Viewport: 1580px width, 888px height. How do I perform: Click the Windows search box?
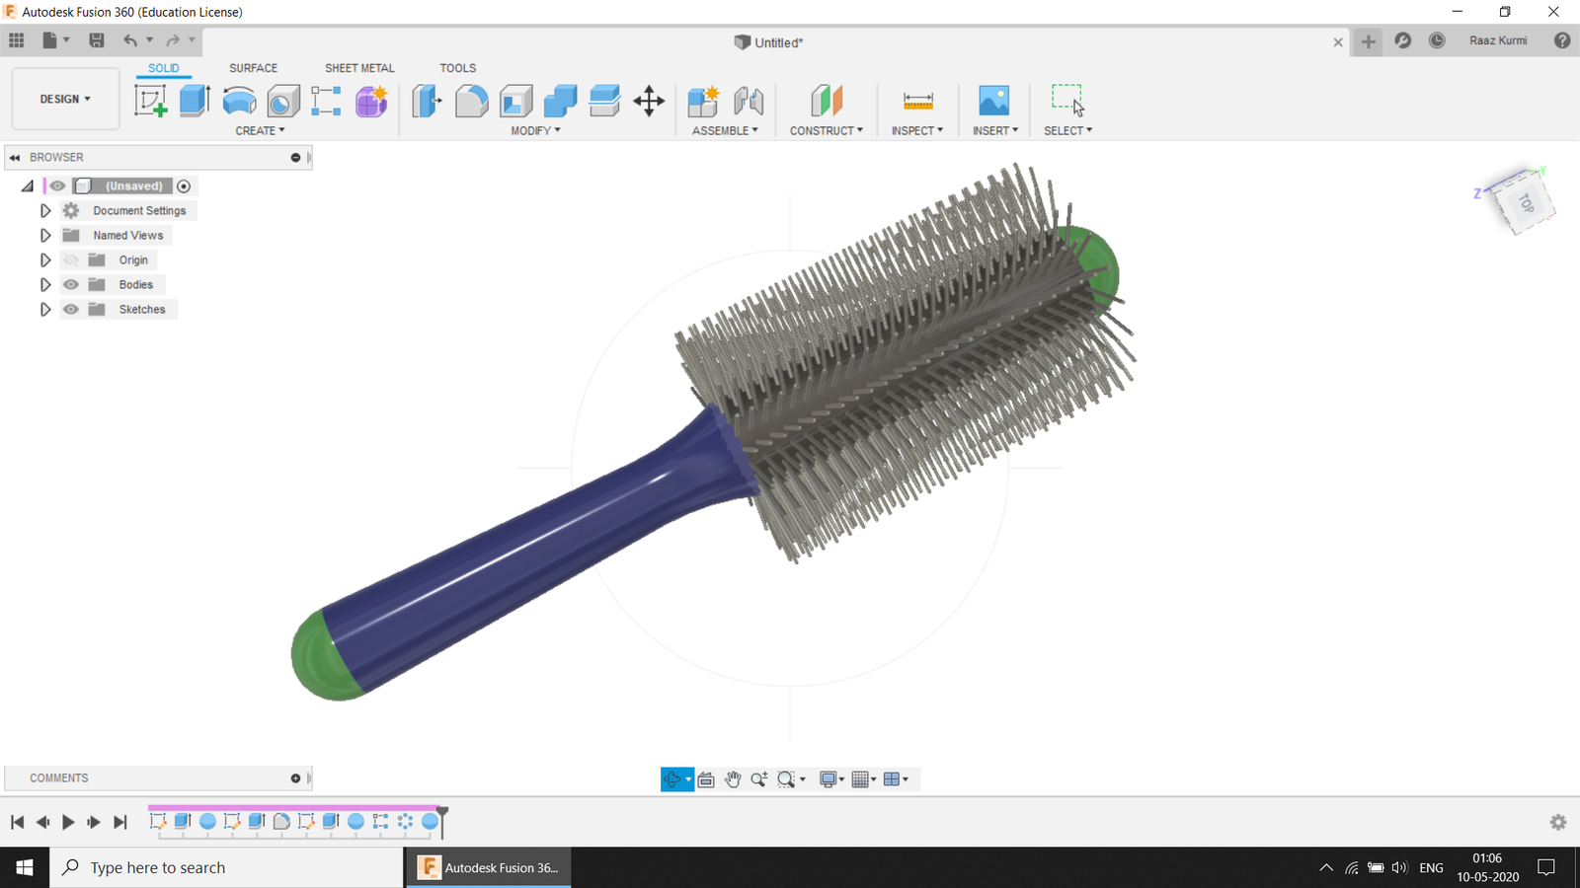[227, 867]
